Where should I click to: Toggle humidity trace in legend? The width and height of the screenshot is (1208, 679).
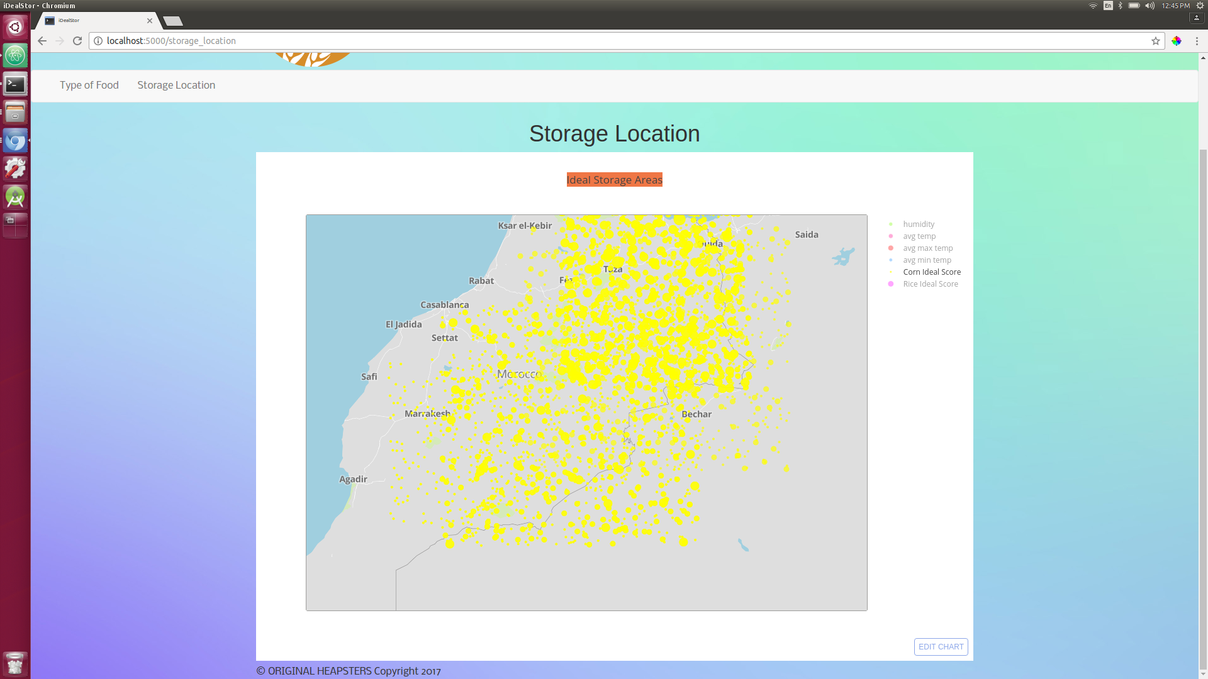[918, 224]
